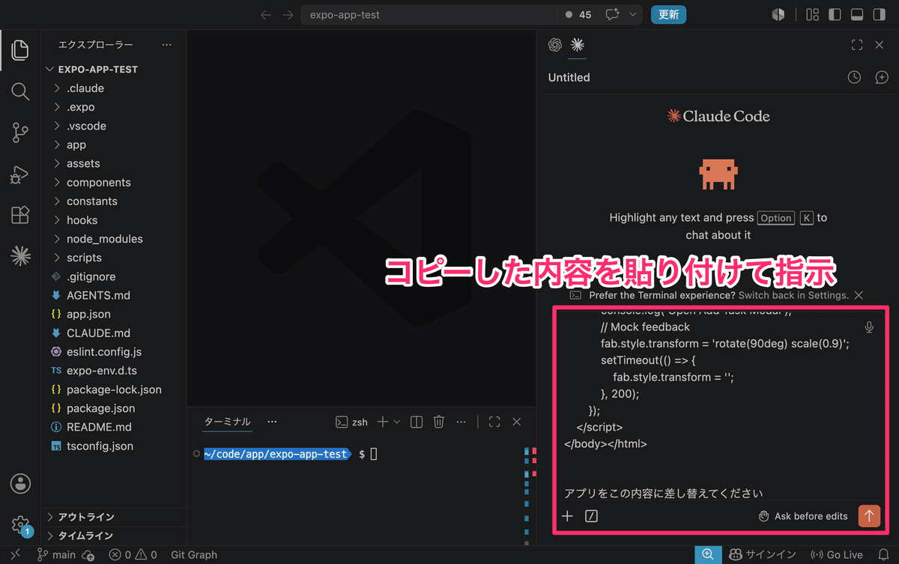
Task: Open the Run and Debug view
Action: click(x=20, y=175)
